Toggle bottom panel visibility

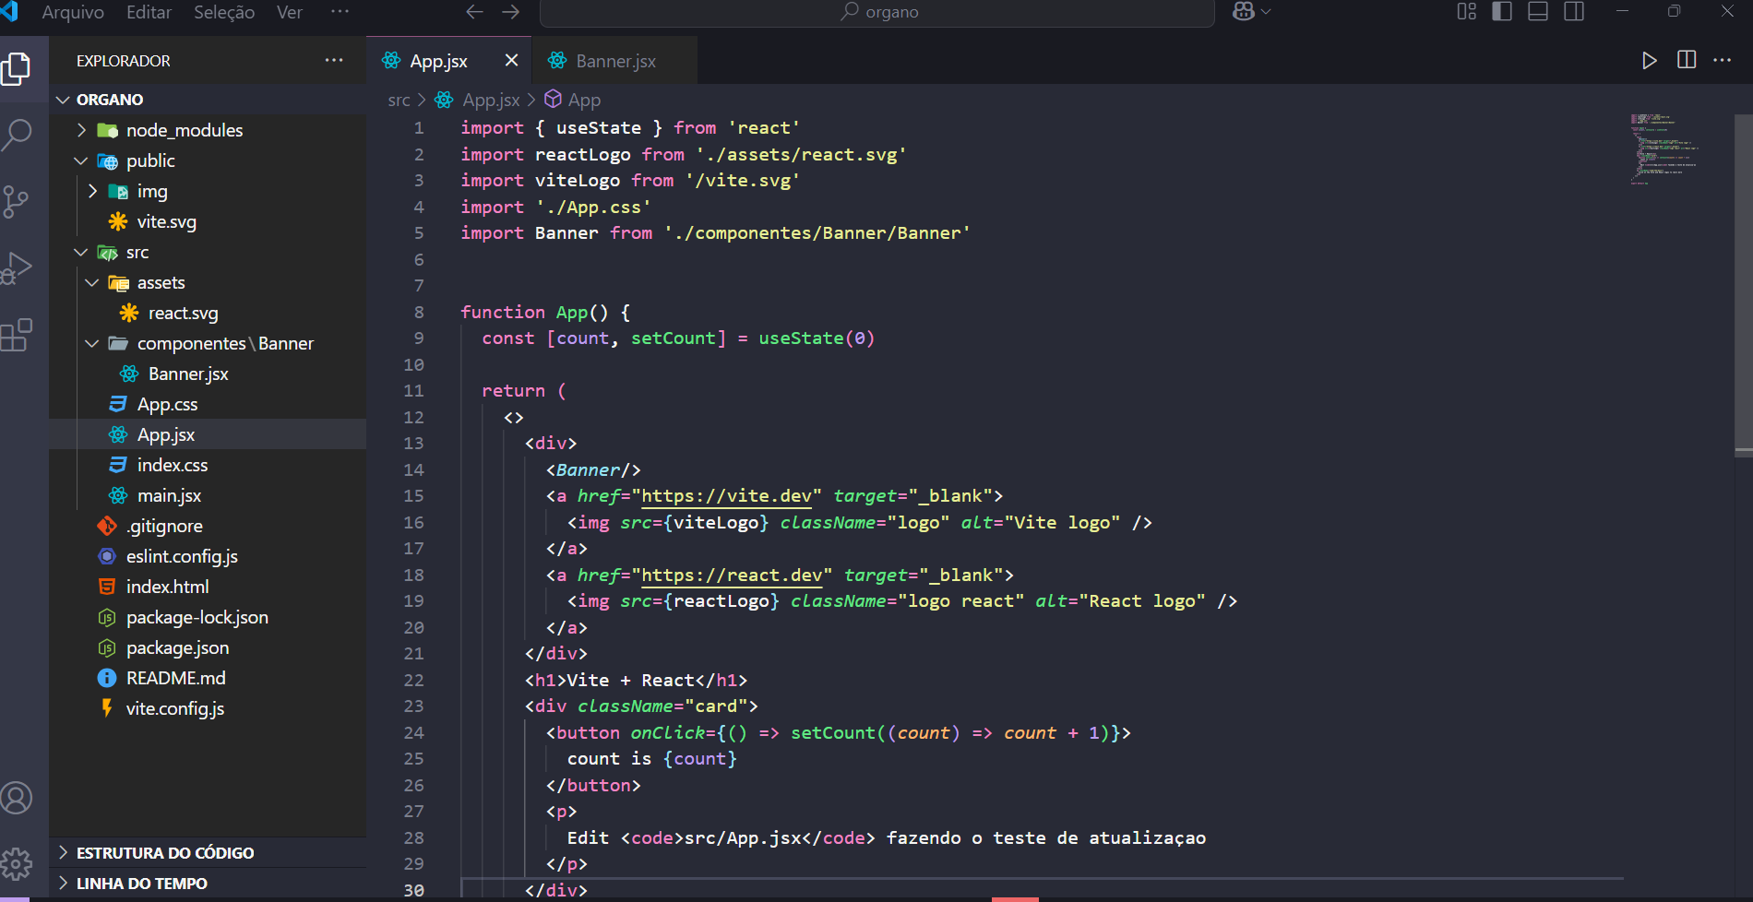pyautogui.click(x=1538, y=11)
